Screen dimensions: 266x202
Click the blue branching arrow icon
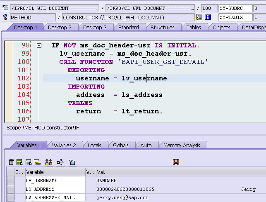click(x=60, y=162)
